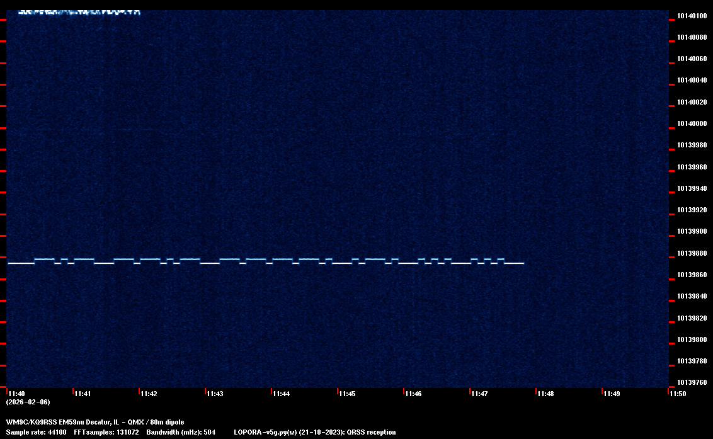The width and height of the screenshot is (713, 439).
Task: Click the 11:43 time tick label
Action: 215,394
